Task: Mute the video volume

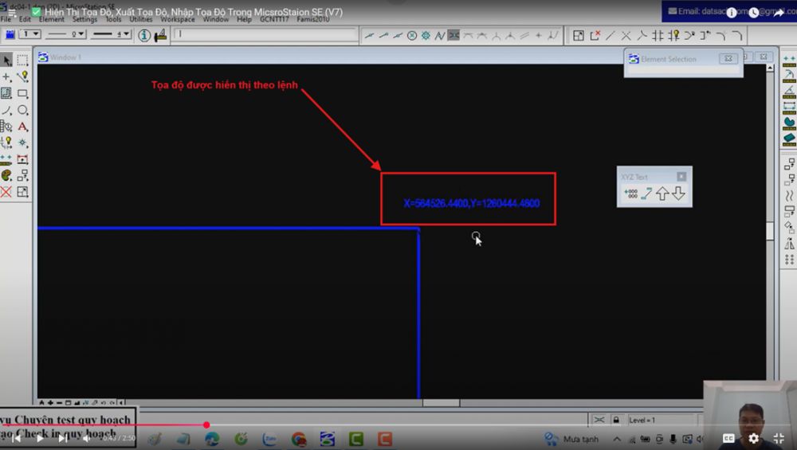Action: 86,438
